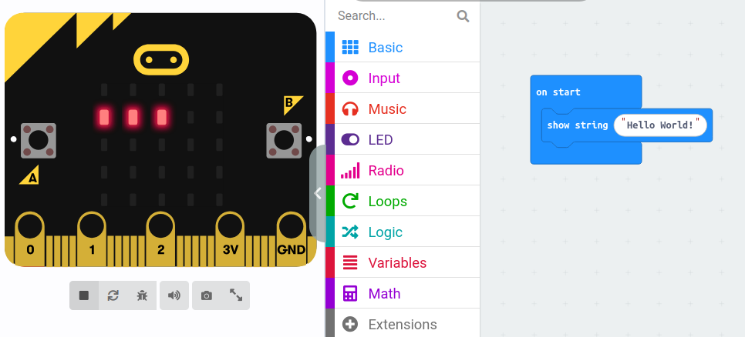This screenshot has width=745, height=337.
Task: Open the LED blocks category
Action: (x=403, y=139)
